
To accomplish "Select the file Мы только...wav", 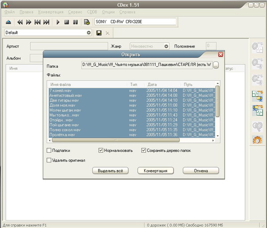I will 132,115.
